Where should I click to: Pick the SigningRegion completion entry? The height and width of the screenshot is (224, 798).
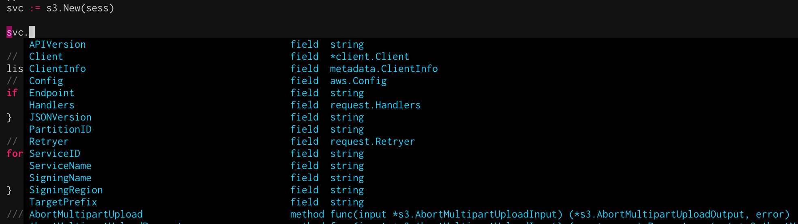pyautogui.click(x=66, y=190)
